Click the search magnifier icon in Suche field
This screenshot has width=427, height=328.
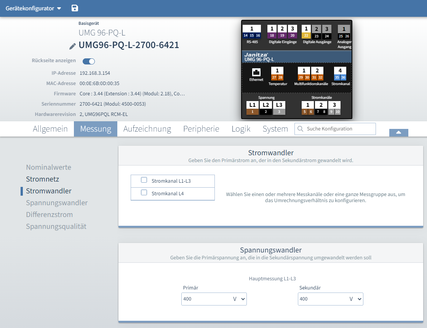(x=301, y=129)
